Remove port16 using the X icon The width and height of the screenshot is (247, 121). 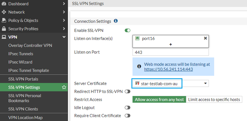click(205, 38)
